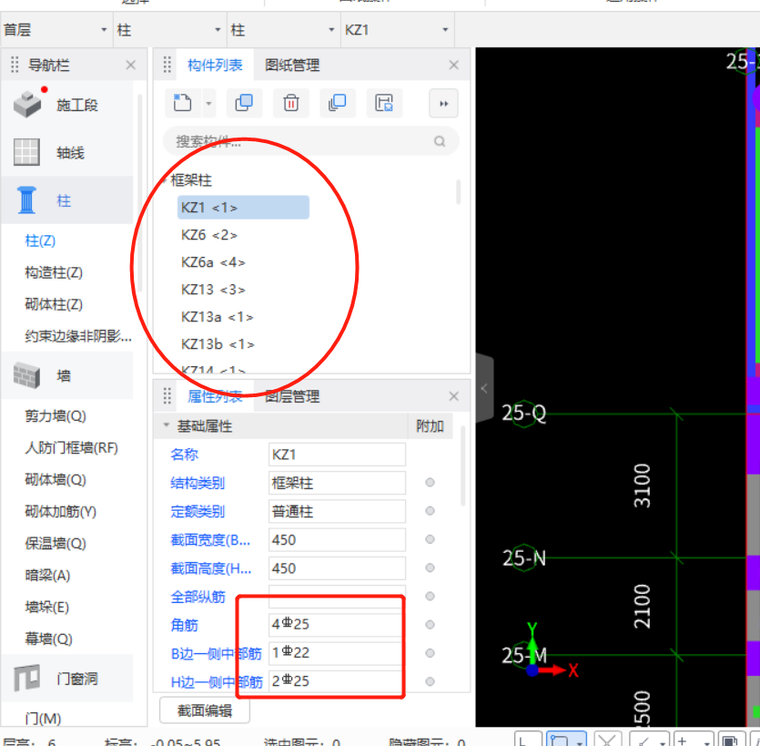The height and width of the screenshot is (746, 760).
Task: Select 砌体加筋(Y) in navigation
Action: [x=61, y=511]
